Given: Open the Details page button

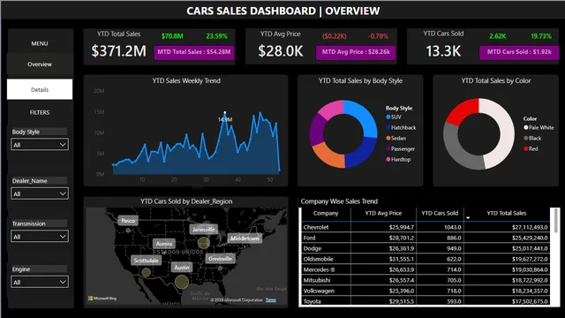Looking at the screenshot, I should pyautogui.click(x=40, y=89).
